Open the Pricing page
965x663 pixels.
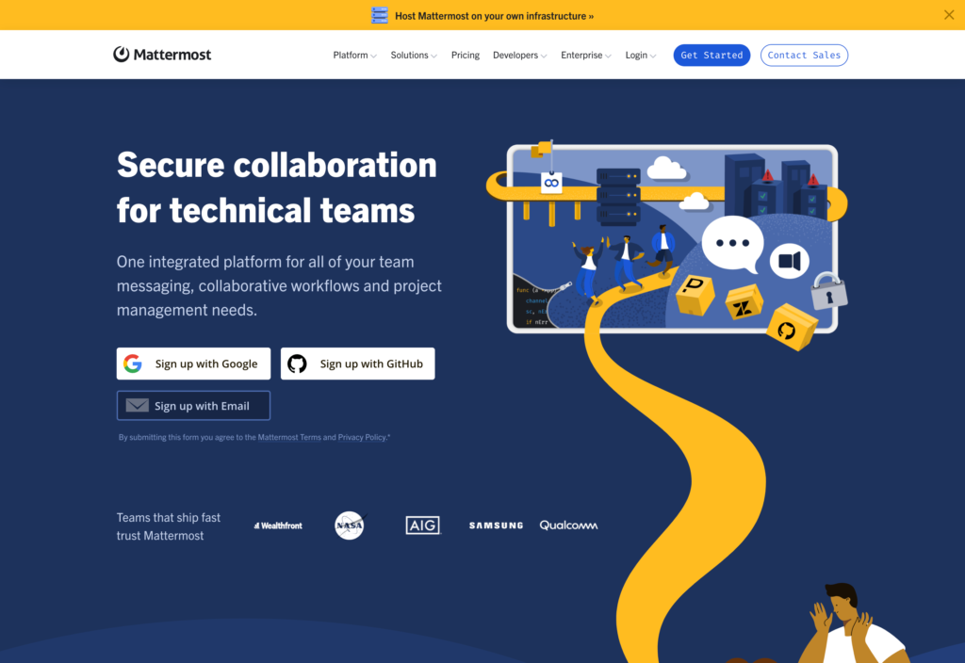coord(466,56)
